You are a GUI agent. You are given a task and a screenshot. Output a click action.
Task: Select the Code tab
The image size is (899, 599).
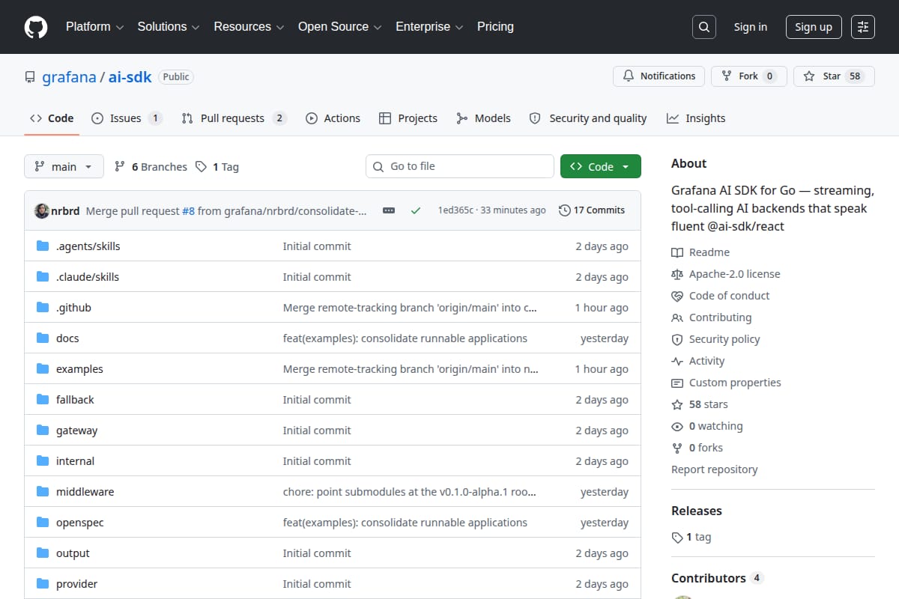coord(52,118)
